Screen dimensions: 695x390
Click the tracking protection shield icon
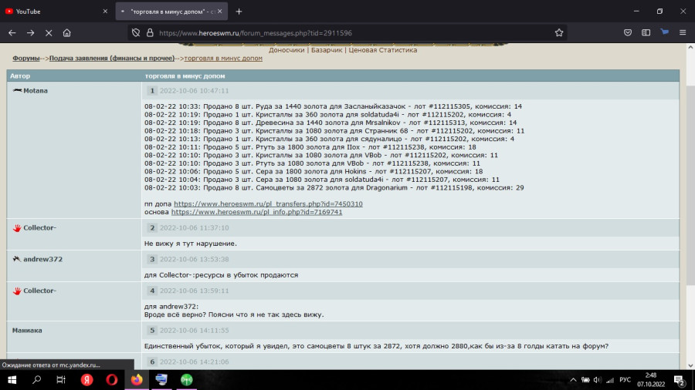(x=136, y=33)
